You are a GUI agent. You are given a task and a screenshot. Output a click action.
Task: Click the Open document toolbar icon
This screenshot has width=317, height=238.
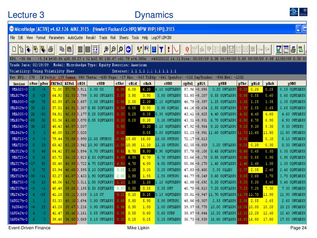pyautogui.click(x=21, y=49)
